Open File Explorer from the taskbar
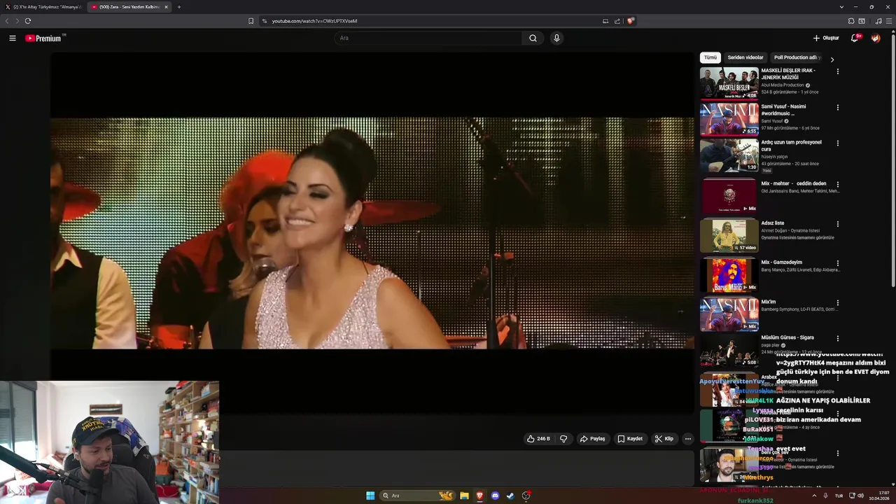Image resolution: width=896 pixels, height=504 pixels. (x=464, y=496)
